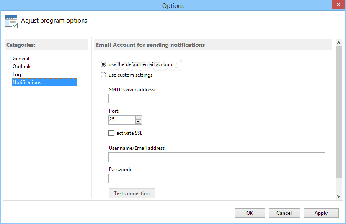Click the SMTP server address field
Image resolution: width=346 pixels, height=224 pixels.
(x=217, y=99)
